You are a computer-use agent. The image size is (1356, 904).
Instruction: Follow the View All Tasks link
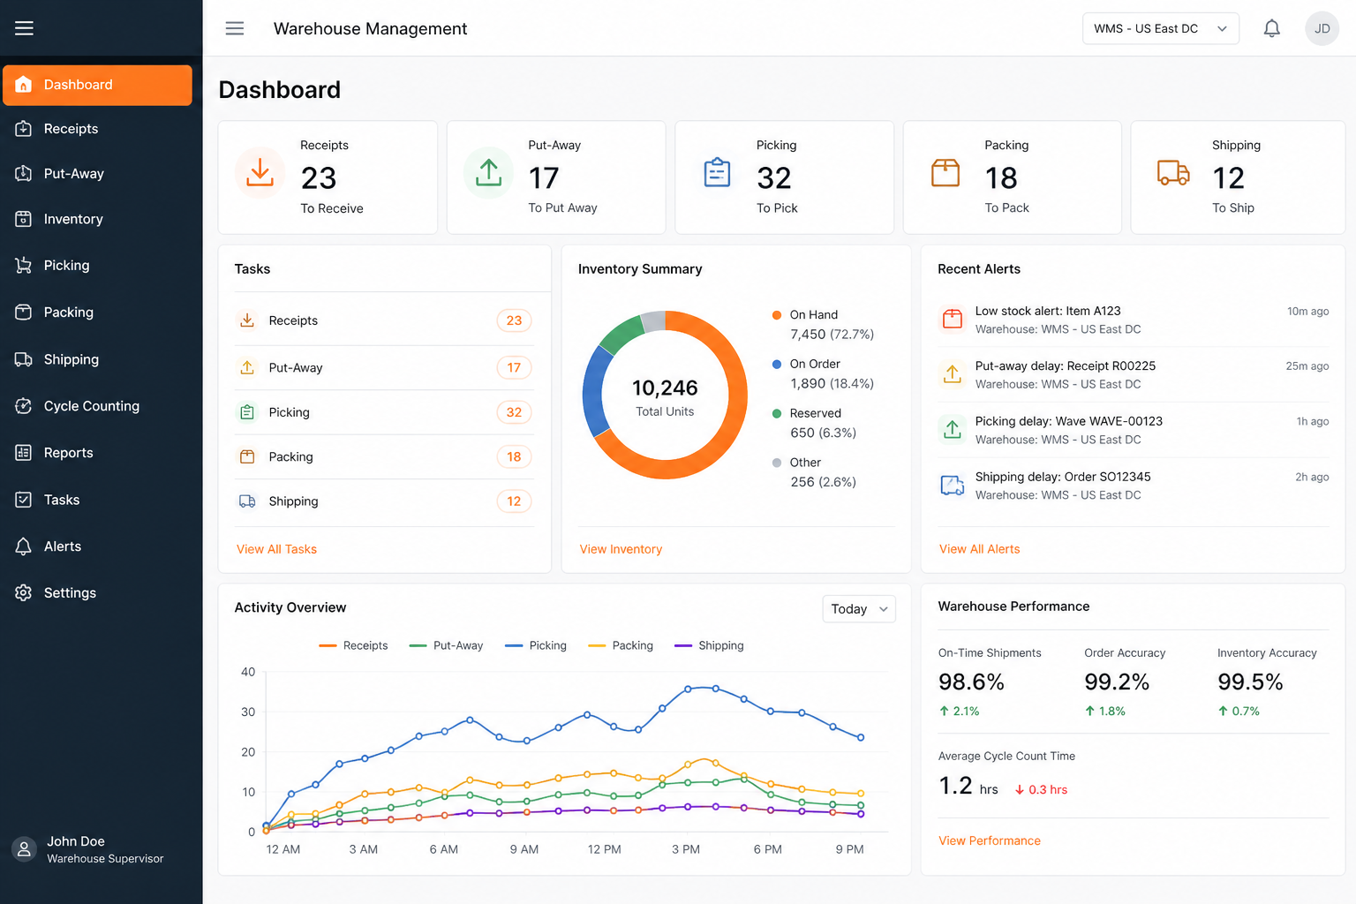point(276,549)
